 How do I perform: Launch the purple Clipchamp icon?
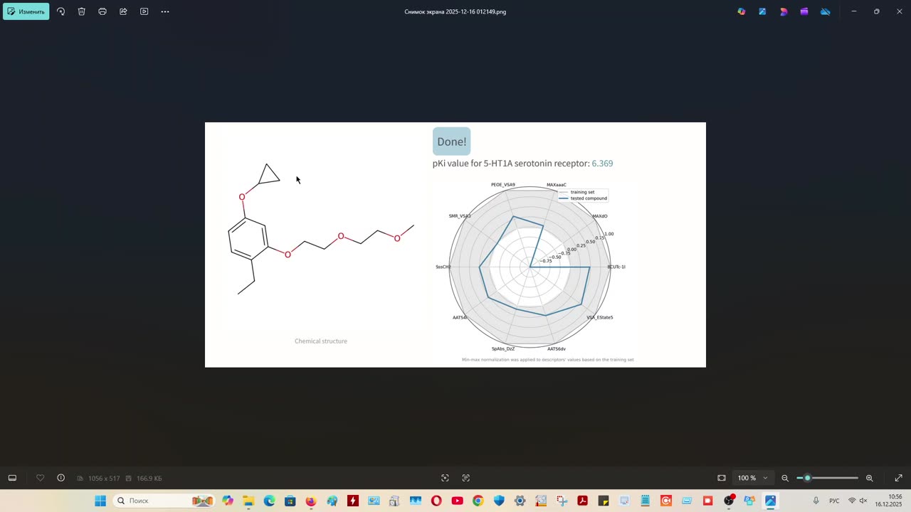coord(804,11)
